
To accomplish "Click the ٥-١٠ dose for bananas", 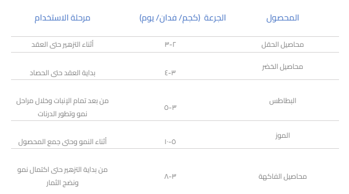I will [170, 141].
